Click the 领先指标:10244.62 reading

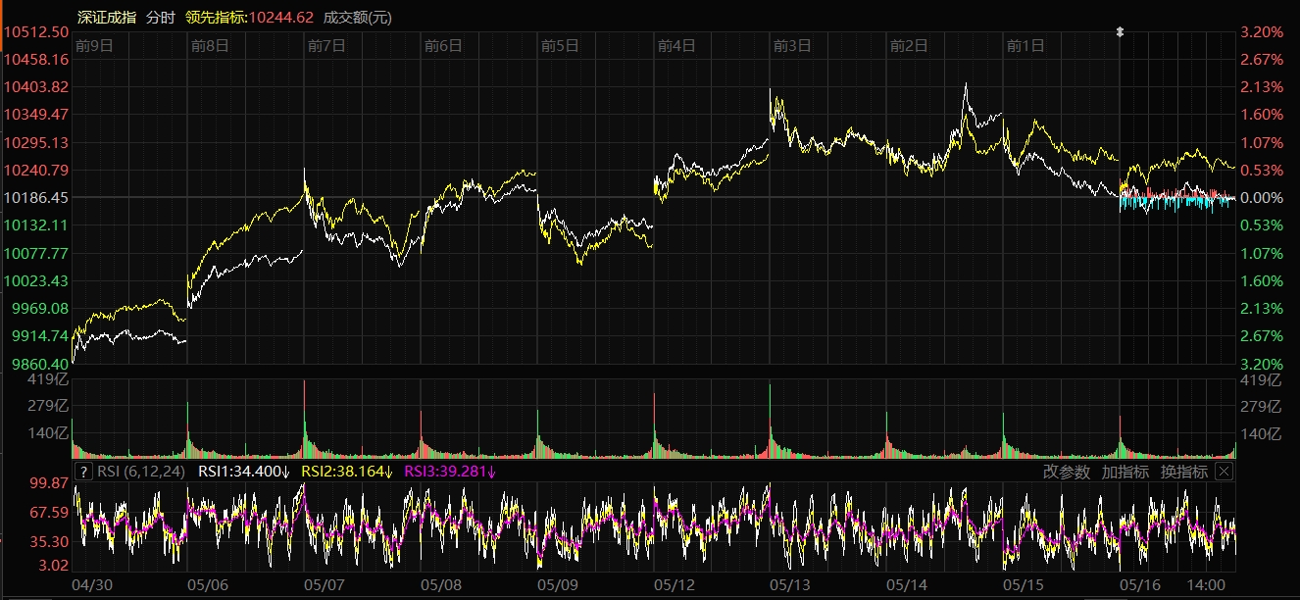(249, 18)
